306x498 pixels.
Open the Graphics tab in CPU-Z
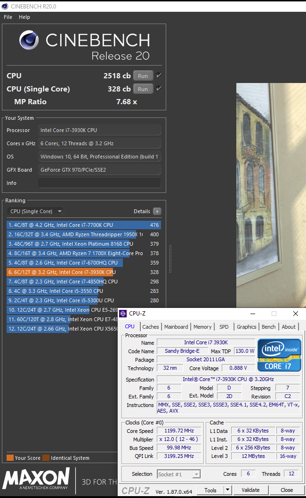click(x=246, y=327)
